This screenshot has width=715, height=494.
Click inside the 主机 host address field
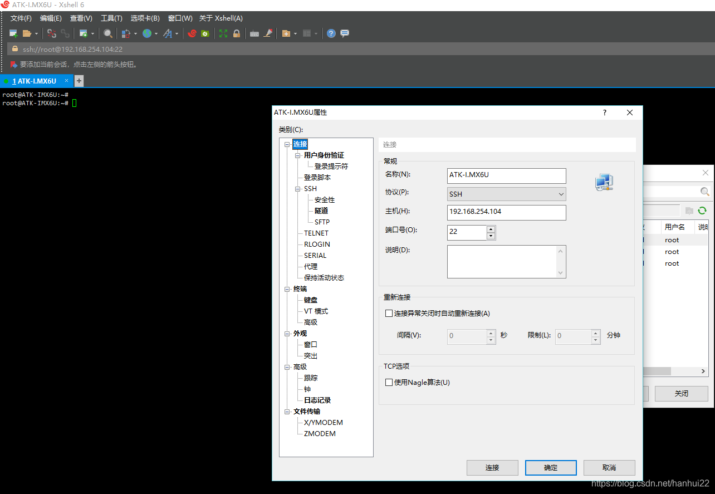(x=506, y=212)
